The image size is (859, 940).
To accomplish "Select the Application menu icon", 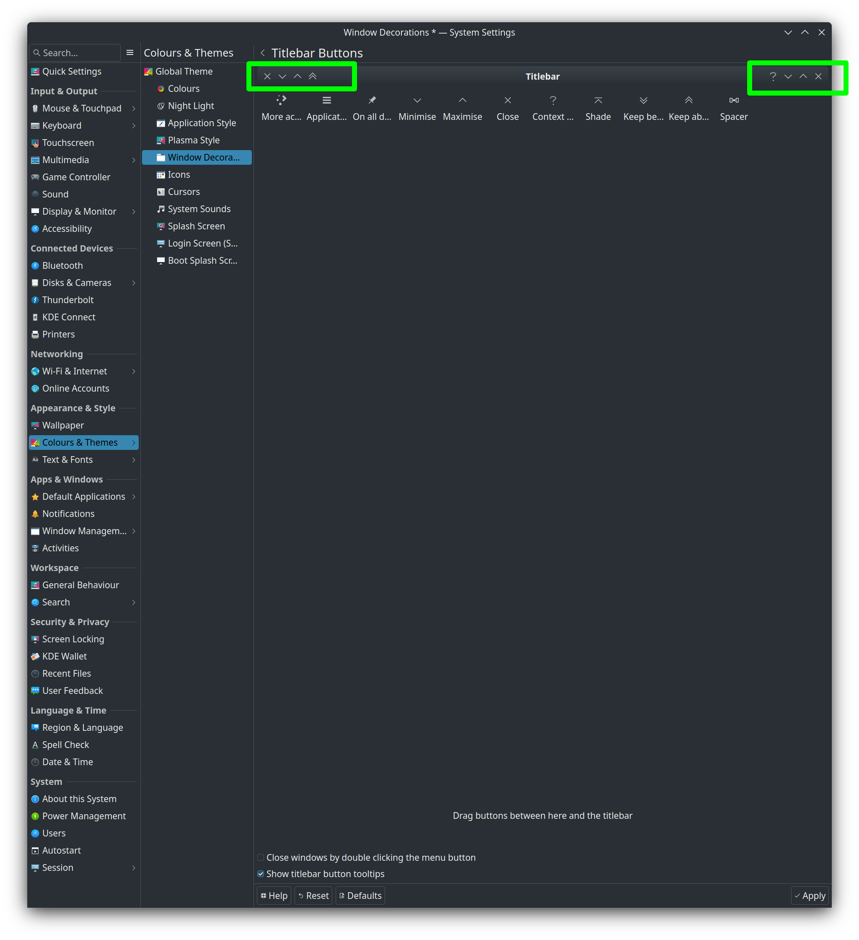I will (x=327, y=100).
